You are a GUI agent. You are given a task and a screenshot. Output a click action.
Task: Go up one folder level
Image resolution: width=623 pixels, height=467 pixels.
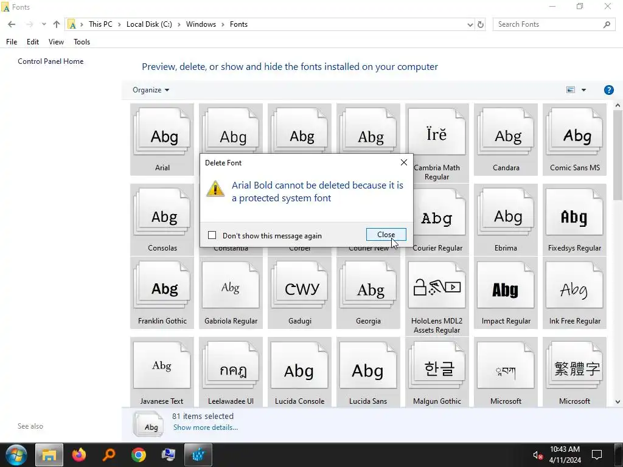[x=57, y=24]
